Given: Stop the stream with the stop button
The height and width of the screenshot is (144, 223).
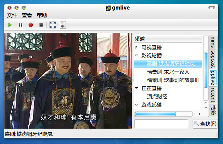Looking at the screenshot, I should 41,25.
